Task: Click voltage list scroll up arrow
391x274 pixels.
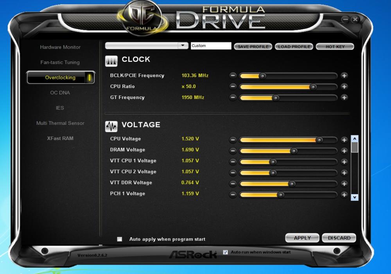Action: coord(354,139)
